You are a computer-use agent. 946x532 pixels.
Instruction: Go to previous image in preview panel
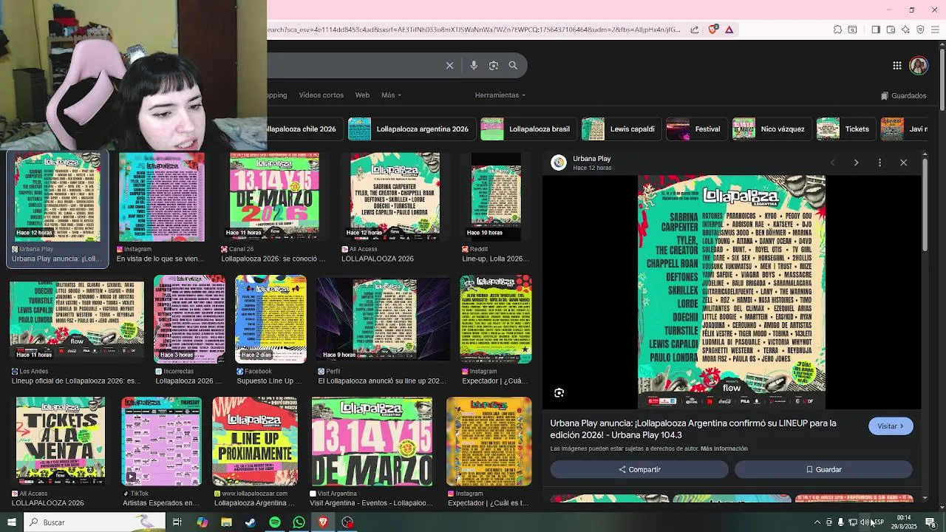832,163
